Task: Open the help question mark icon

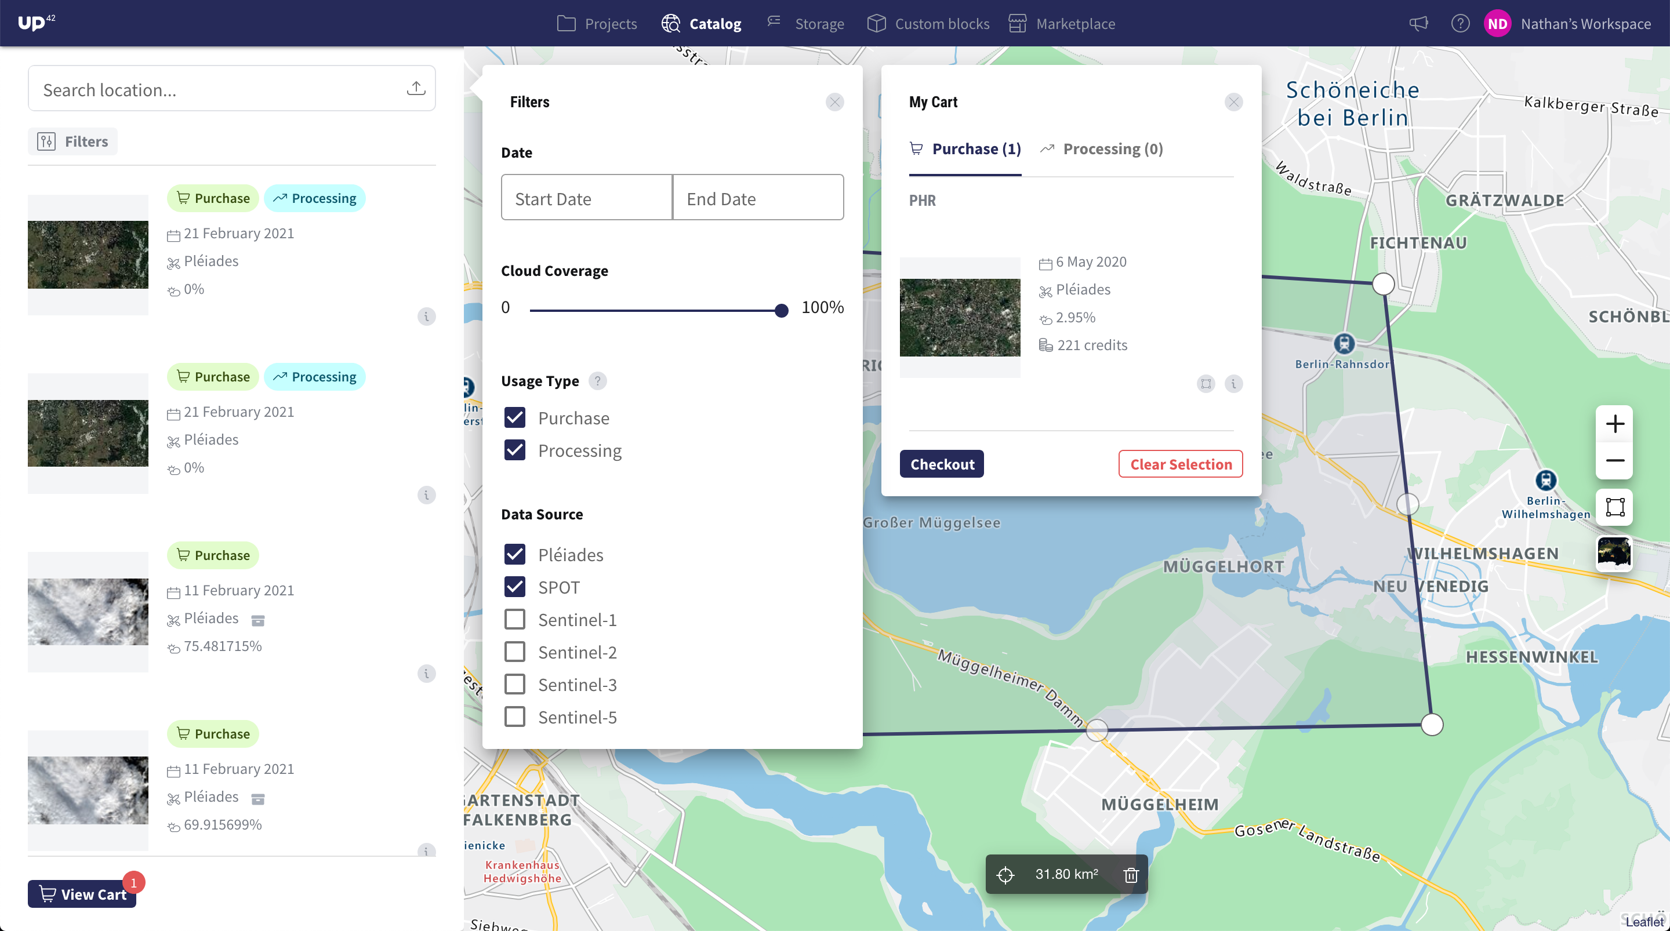Action: (x=1460, y=24)
